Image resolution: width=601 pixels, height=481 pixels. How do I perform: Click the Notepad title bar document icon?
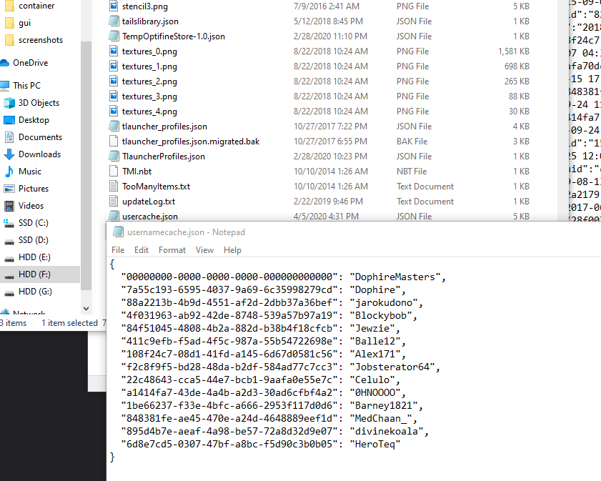point(118,232)
